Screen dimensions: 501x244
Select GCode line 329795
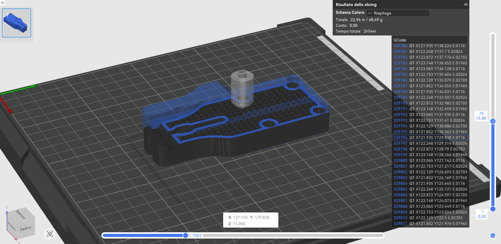(430, 132)
